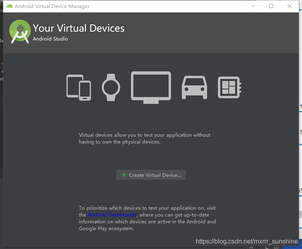The height and width of the screenshot is (249, 302).
Task: Click the Create Virtual Device button
Action: point(151,175)
